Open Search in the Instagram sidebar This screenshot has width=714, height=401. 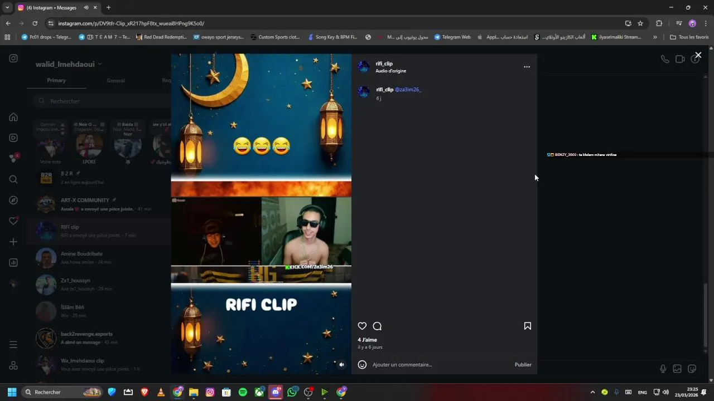click(13, 179)
